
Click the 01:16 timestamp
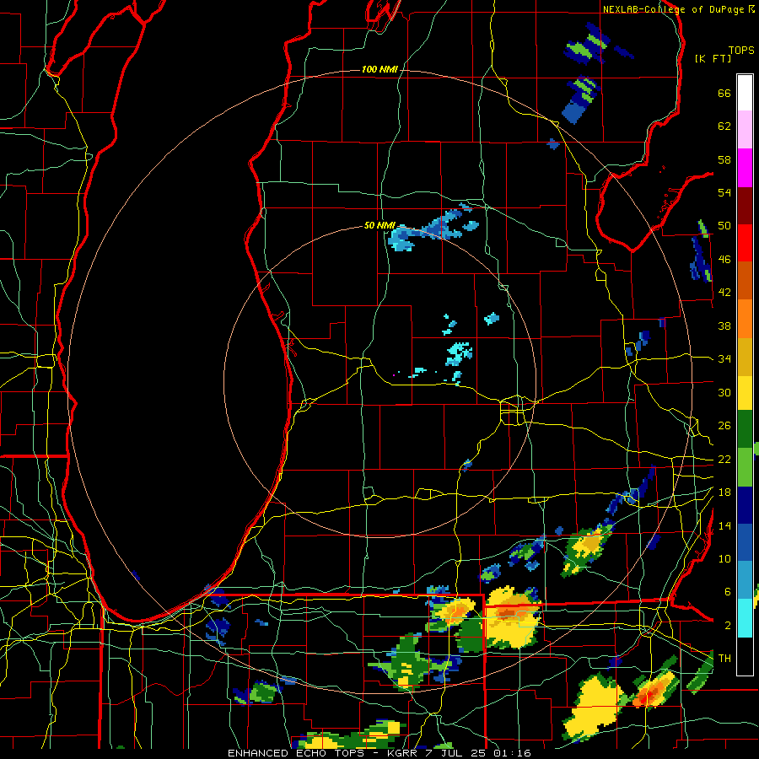coord(513,753)
